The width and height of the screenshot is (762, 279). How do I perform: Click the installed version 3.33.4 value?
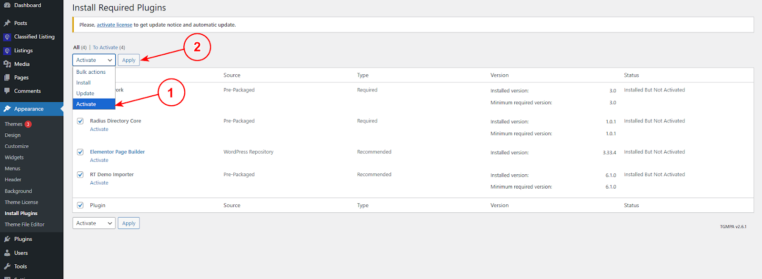tap(609, 153)
